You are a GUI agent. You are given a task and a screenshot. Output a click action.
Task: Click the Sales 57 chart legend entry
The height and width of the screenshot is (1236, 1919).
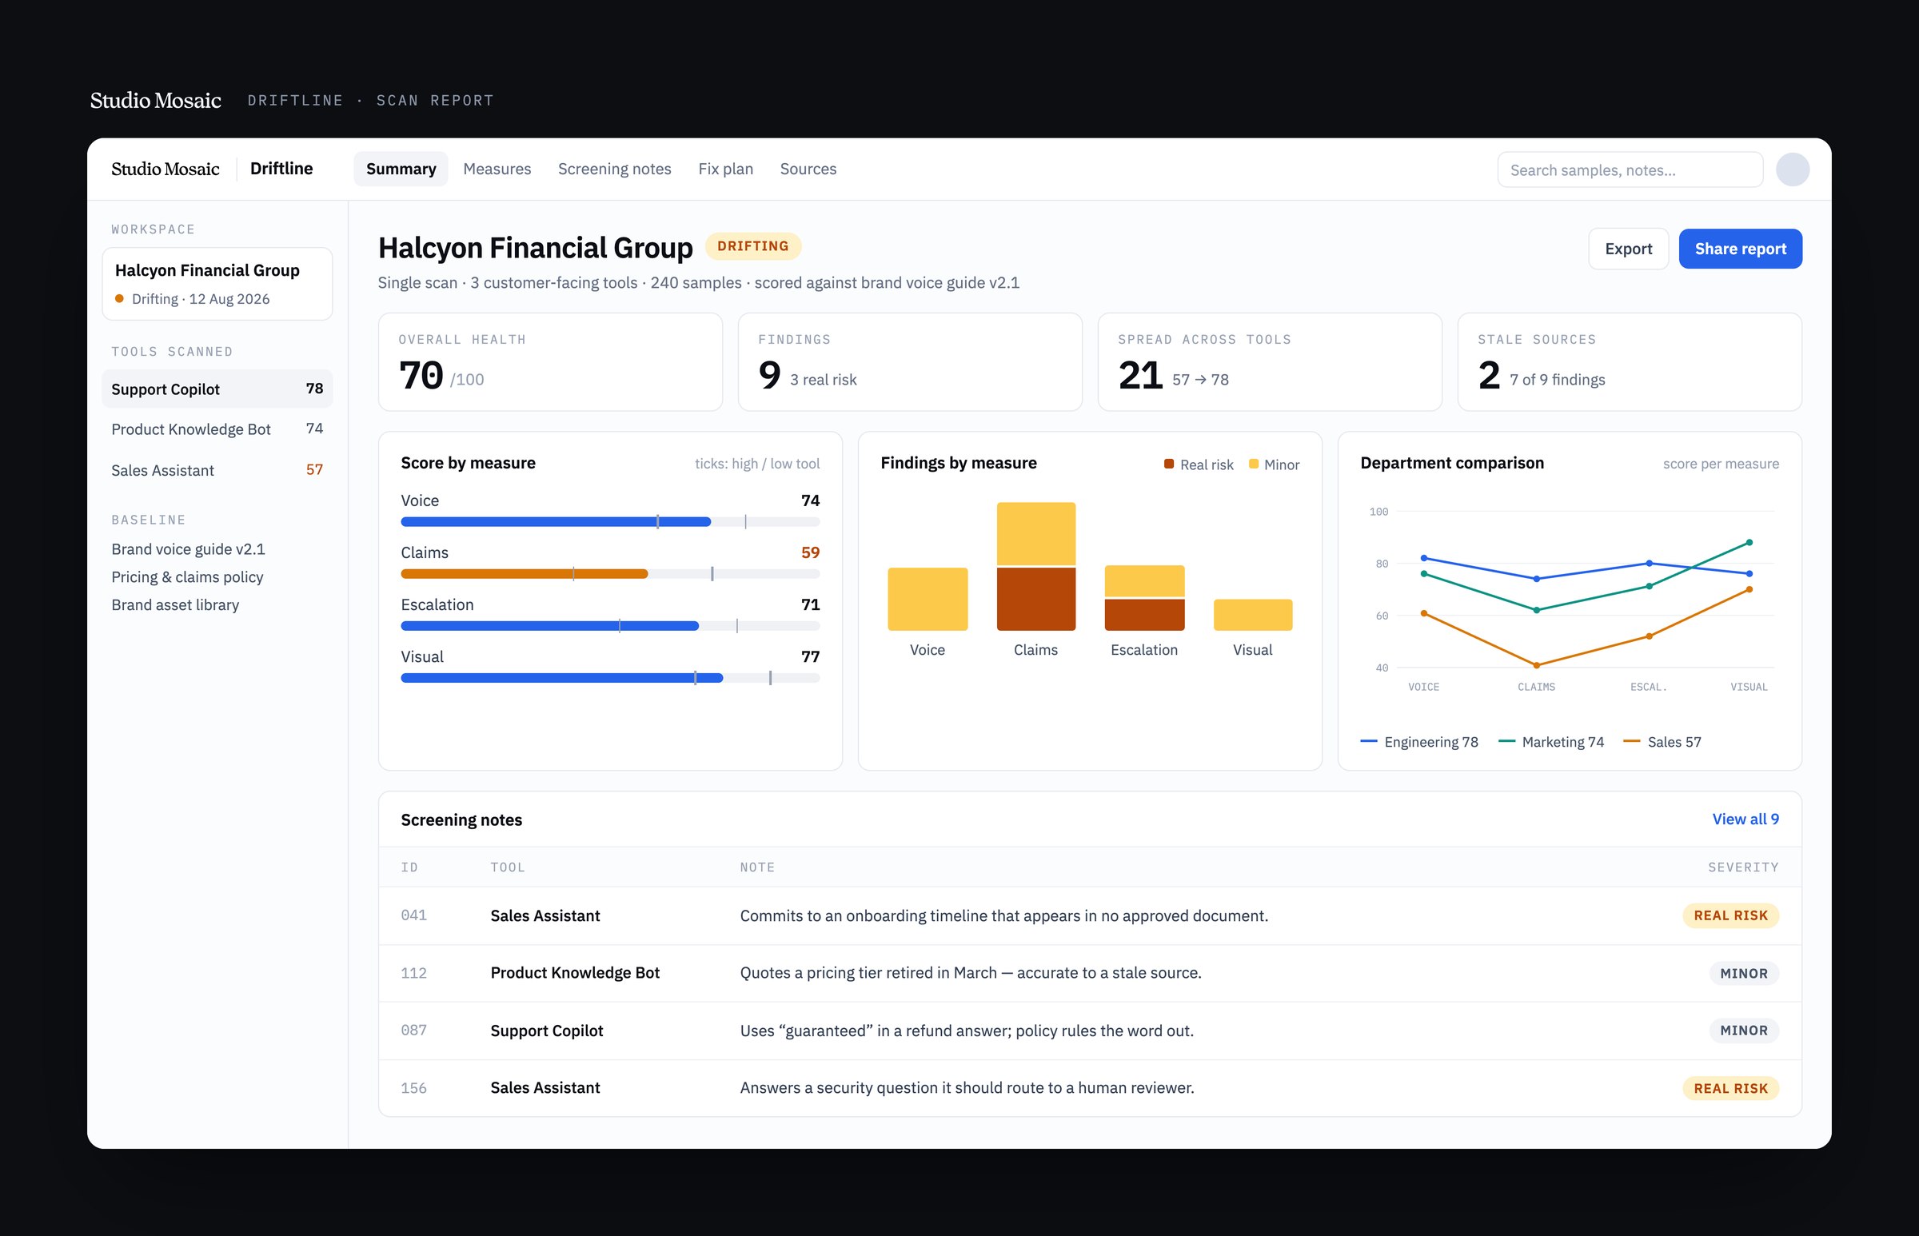[1662, 742]
